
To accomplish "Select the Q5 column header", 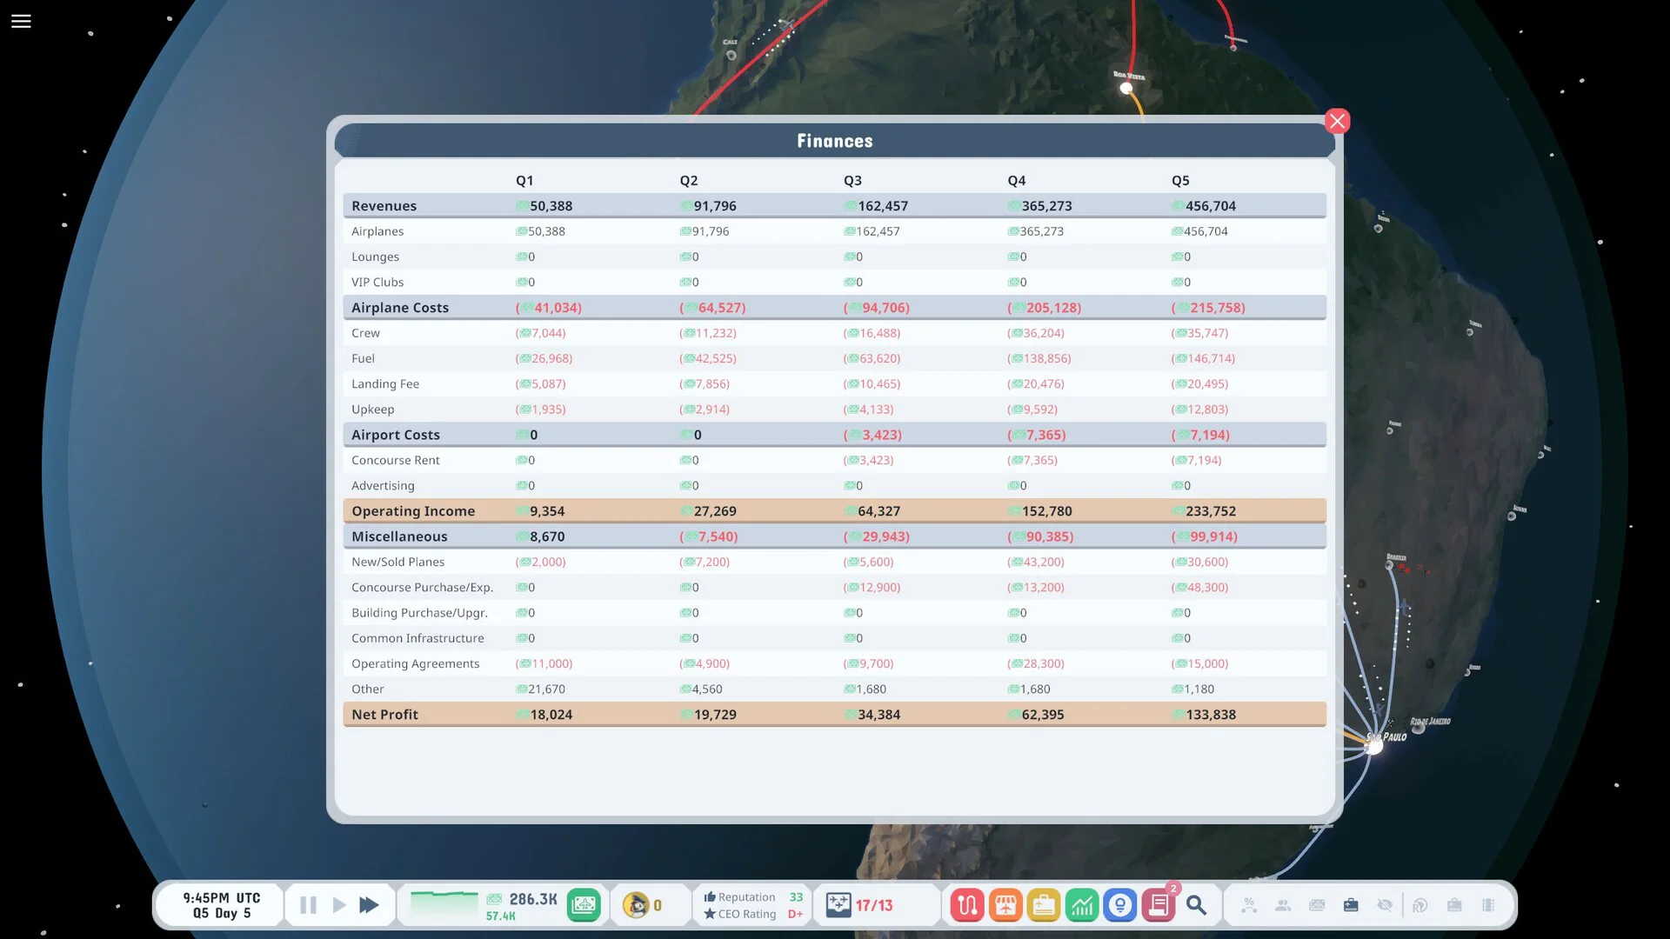I will (1179, 180).
